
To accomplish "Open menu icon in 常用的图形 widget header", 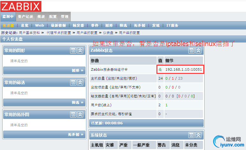I will tap(73, 50).
